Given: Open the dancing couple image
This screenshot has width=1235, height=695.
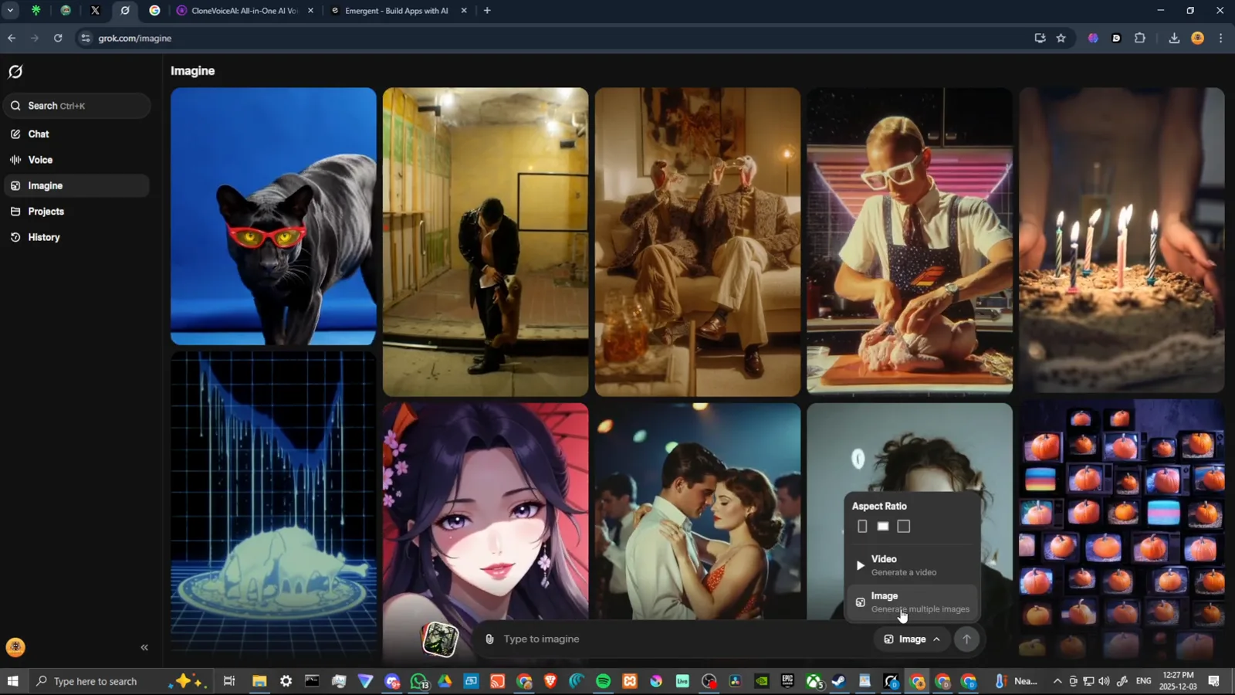Looking at the screenshot, I should (x=698, y=511).
